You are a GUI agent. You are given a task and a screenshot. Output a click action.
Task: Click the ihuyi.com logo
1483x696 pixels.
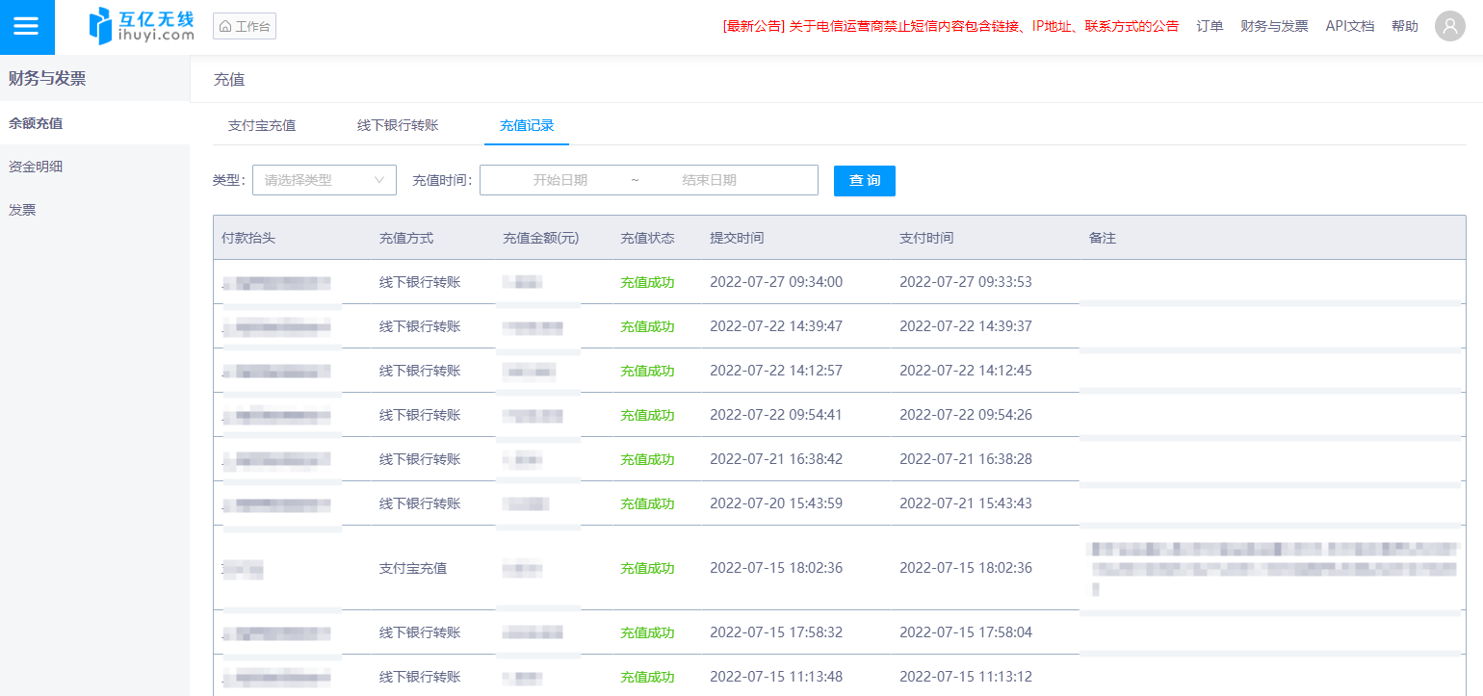point(142,26)
